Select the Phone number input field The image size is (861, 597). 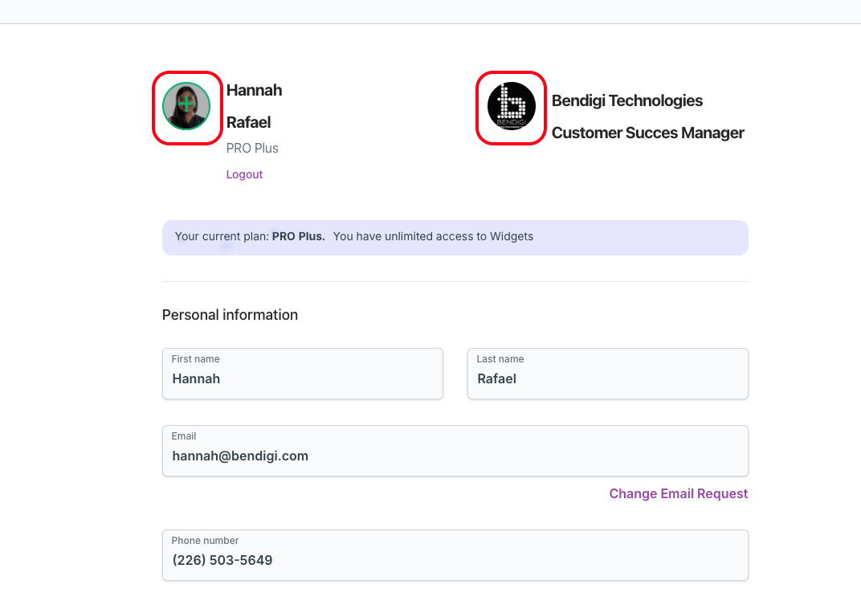455,560
